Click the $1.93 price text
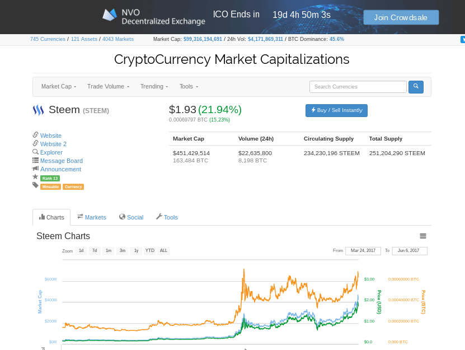The width and height of the screenshot is (465, 350). (x=182, y=110)
